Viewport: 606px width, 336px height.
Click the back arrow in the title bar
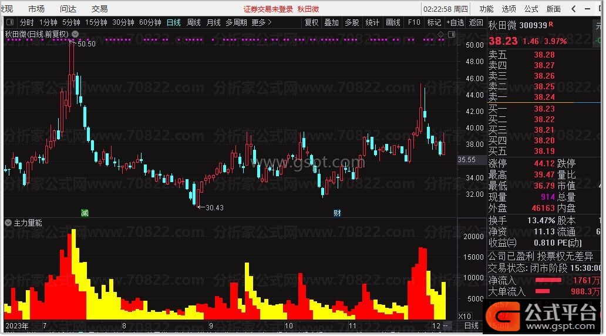[x=574, y=8]
